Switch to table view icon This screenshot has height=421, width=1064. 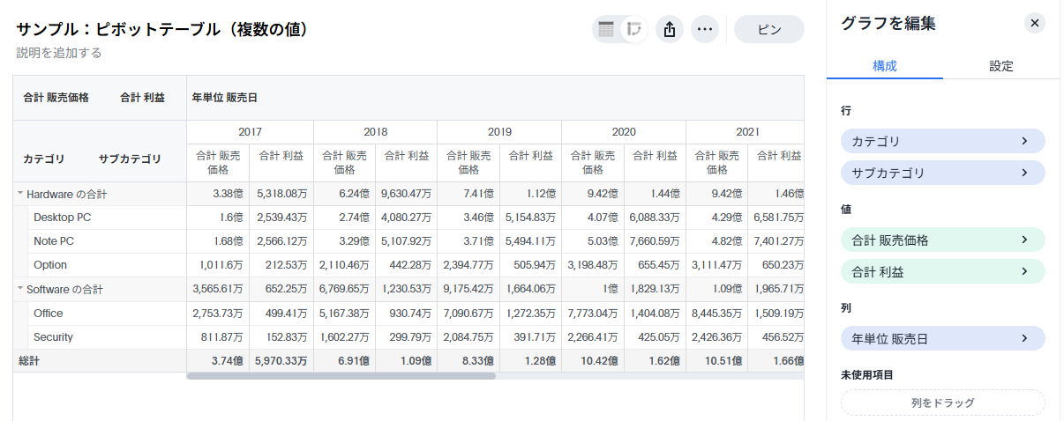pos(606,29)
